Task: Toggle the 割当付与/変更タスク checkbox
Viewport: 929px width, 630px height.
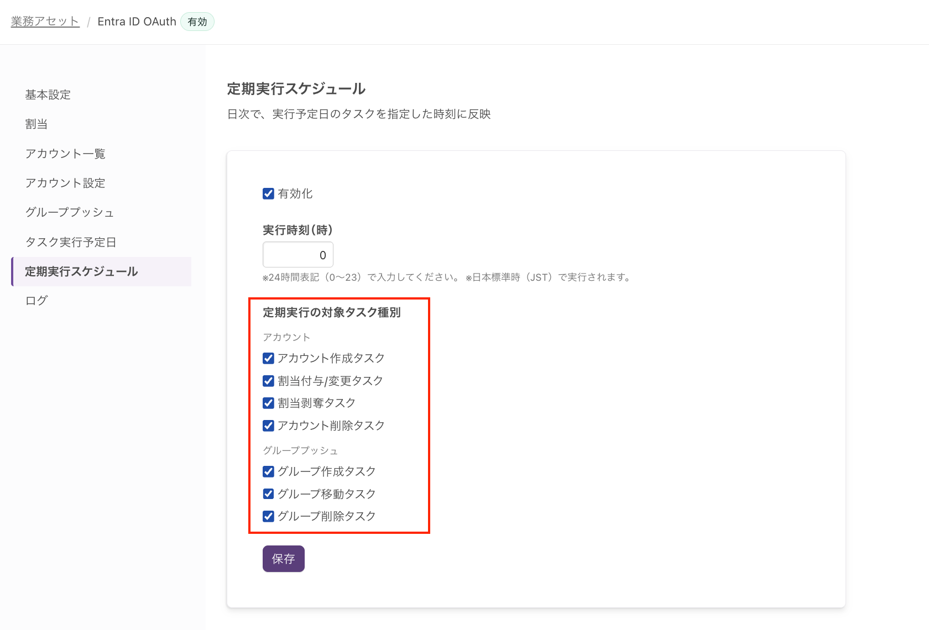Action: pyautogui.click(x=268, y=381)
